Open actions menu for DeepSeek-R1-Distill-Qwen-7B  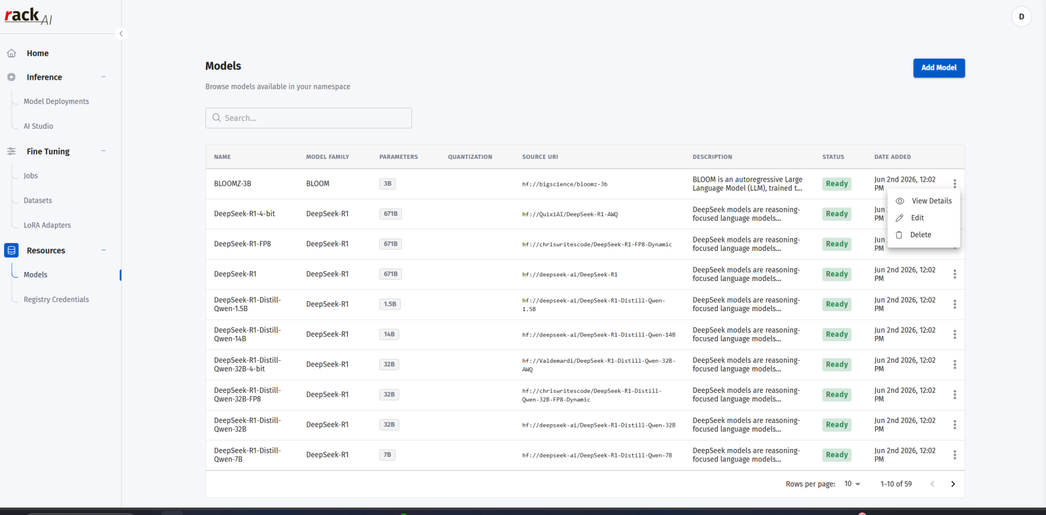(x=954, y=455)
